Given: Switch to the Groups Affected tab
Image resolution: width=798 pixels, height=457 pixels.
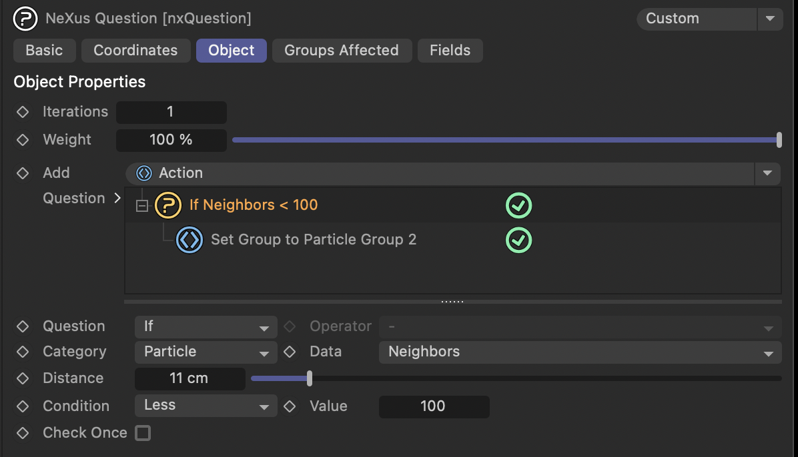Looking at the screenshot, I should pyautogui.click(x=341, y=51).
